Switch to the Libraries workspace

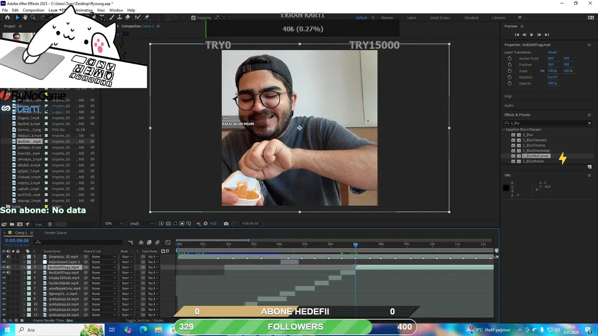pyautogui.click(x=498, y=18)
